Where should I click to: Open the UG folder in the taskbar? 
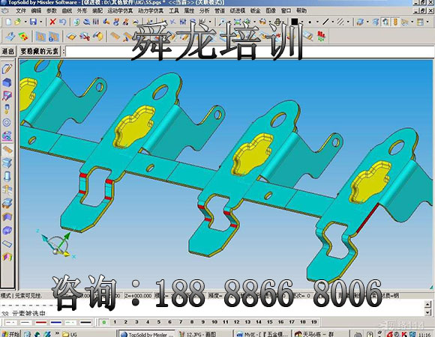point(70,334)
